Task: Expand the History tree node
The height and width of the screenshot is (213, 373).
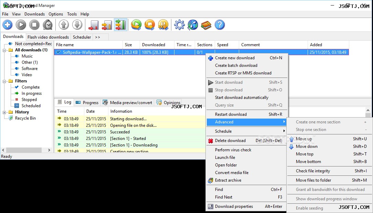Action: click(x=4, y=112)
